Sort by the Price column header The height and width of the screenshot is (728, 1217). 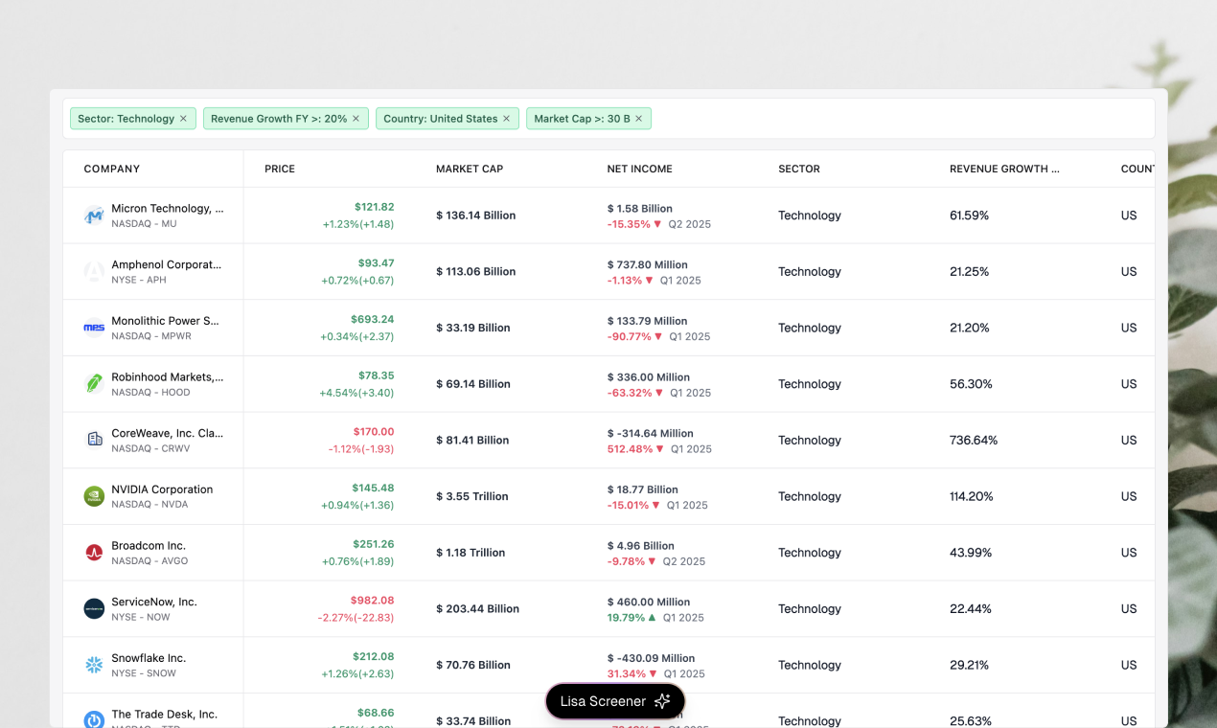coord(280,169)
